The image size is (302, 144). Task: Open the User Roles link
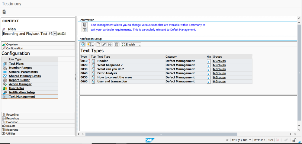coord(17,88)
